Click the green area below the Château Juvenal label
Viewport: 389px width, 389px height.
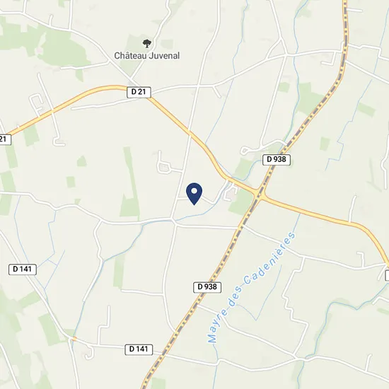tap(129, 68)
